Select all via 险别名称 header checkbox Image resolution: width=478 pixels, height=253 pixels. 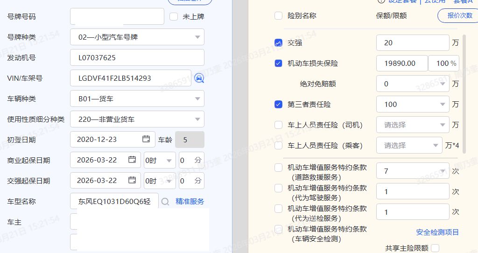(x=279, y=15)
